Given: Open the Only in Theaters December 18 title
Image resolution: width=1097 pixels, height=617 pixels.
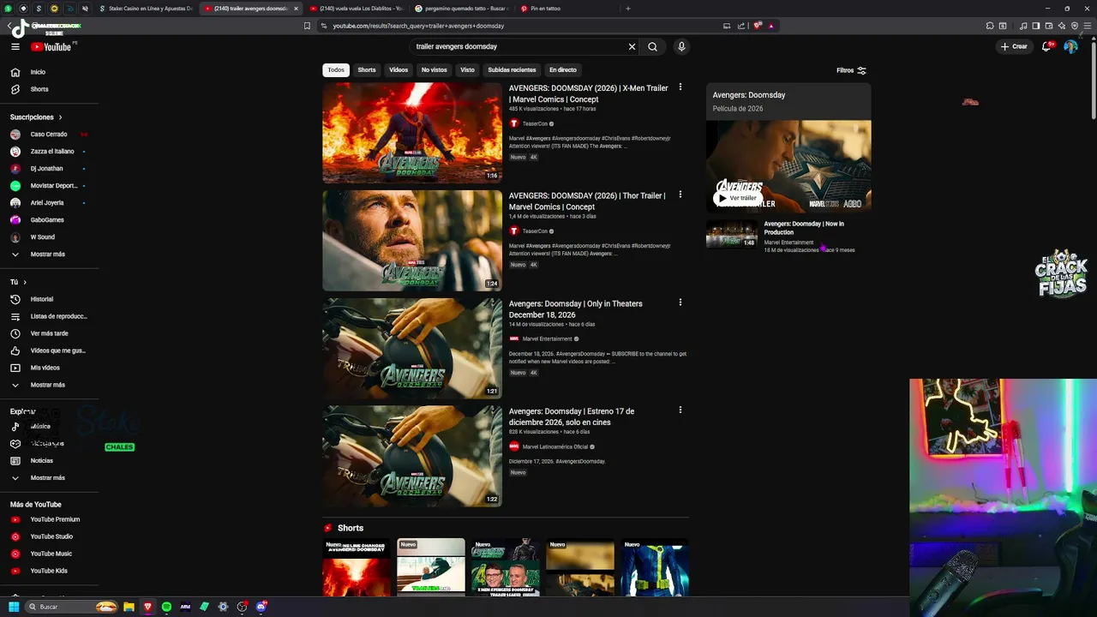Looking at the screenshot, I should [x=575, y=309].
